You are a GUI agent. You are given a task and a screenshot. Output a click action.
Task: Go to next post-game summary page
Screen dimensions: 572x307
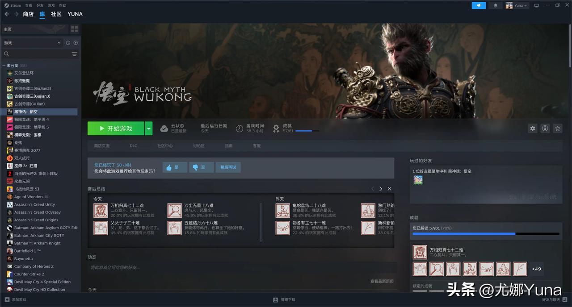click(381, 189)
